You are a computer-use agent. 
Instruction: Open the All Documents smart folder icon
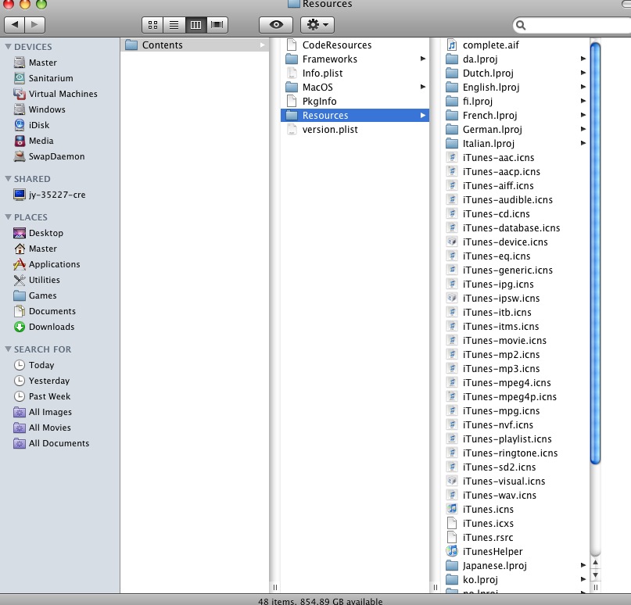(x=20, y=443)
